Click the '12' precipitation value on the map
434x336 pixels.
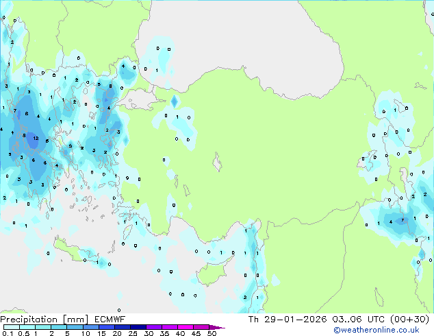(36, 138)
